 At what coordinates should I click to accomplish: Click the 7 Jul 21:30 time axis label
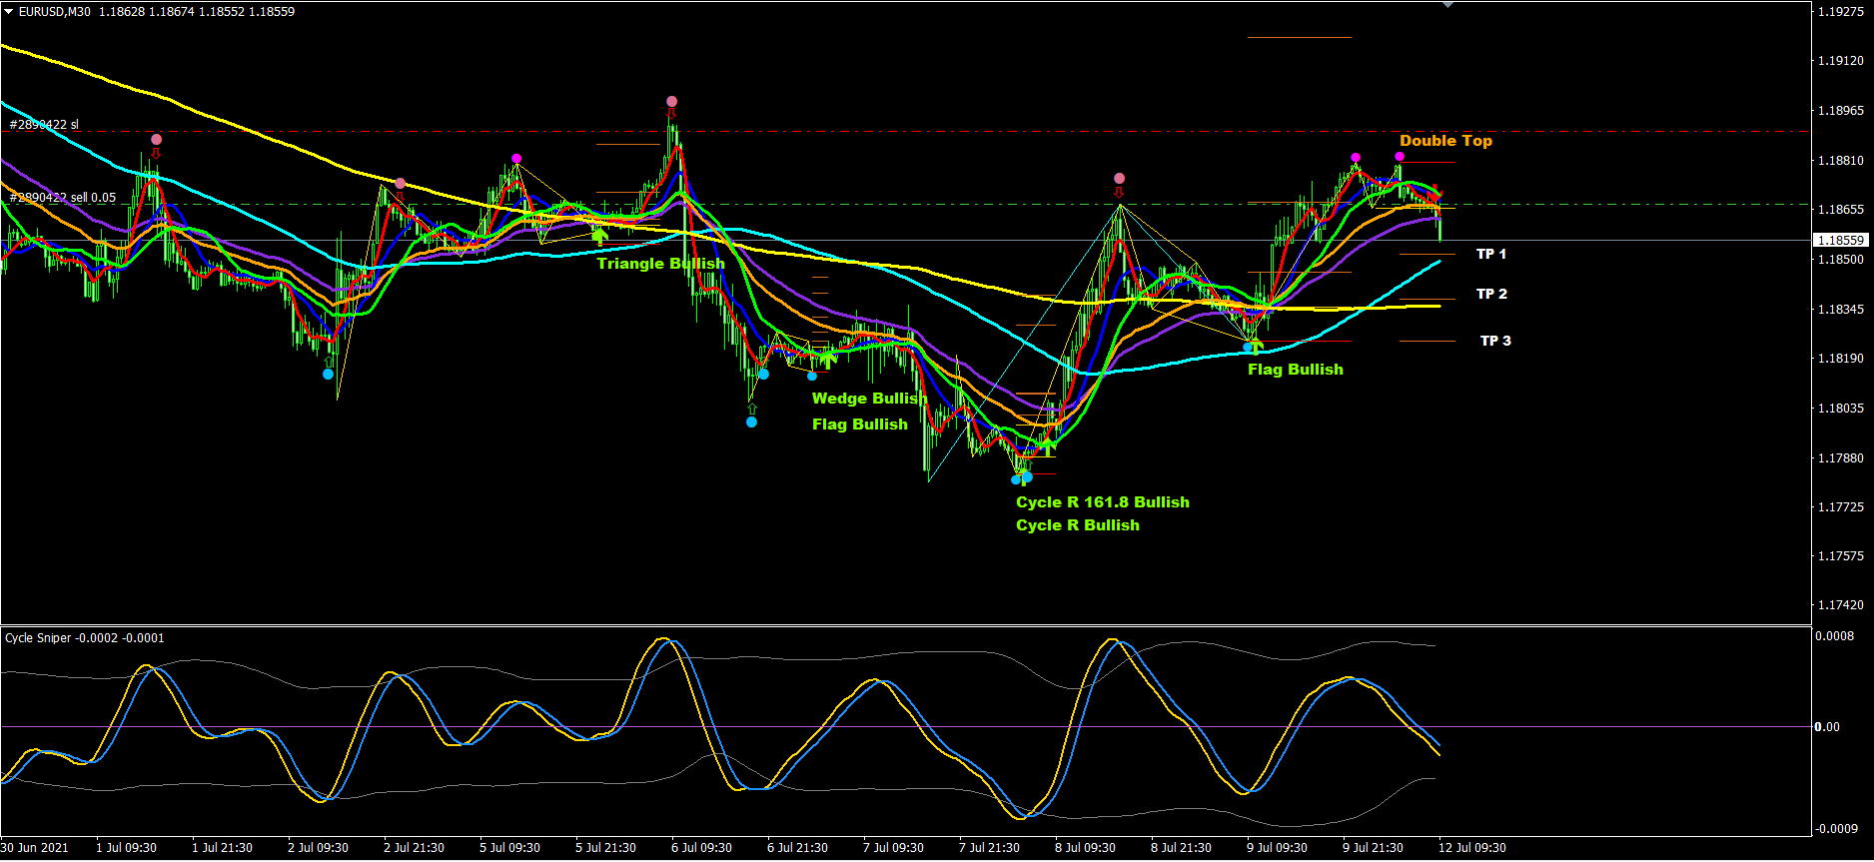pos(990,848)
